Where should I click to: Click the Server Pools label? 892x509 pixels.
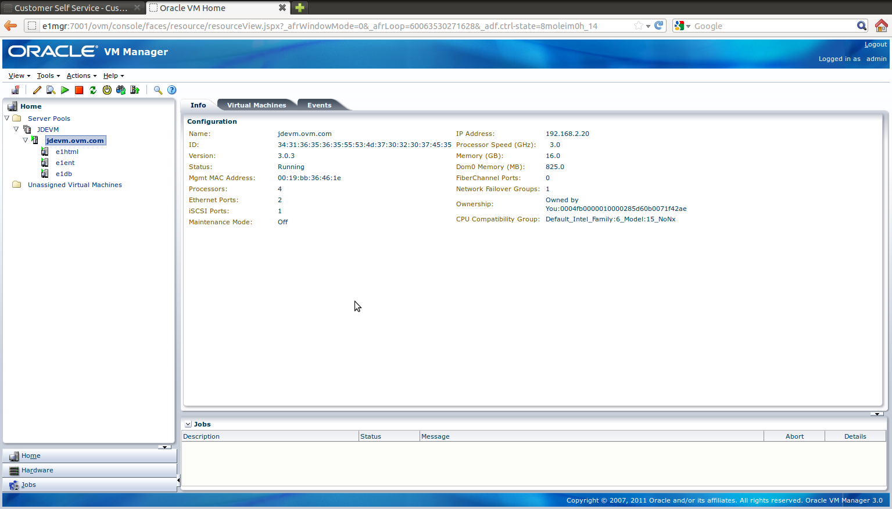pos(49,119)
